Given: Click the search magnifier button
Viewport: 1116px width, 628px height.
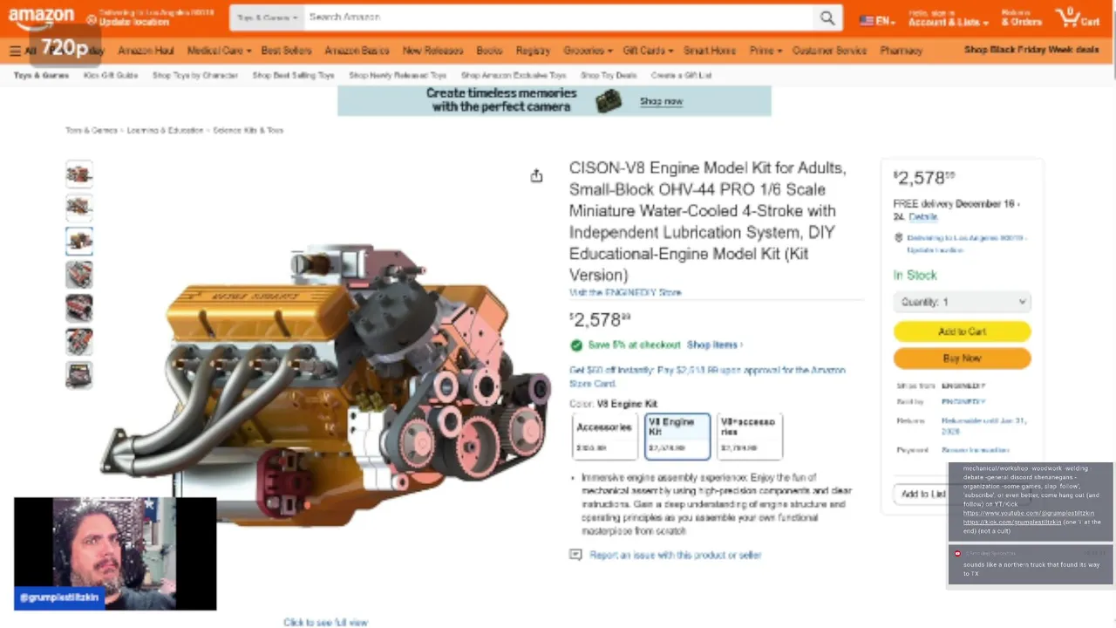Looking at the screenshot, I should click(x=827, y=17).
